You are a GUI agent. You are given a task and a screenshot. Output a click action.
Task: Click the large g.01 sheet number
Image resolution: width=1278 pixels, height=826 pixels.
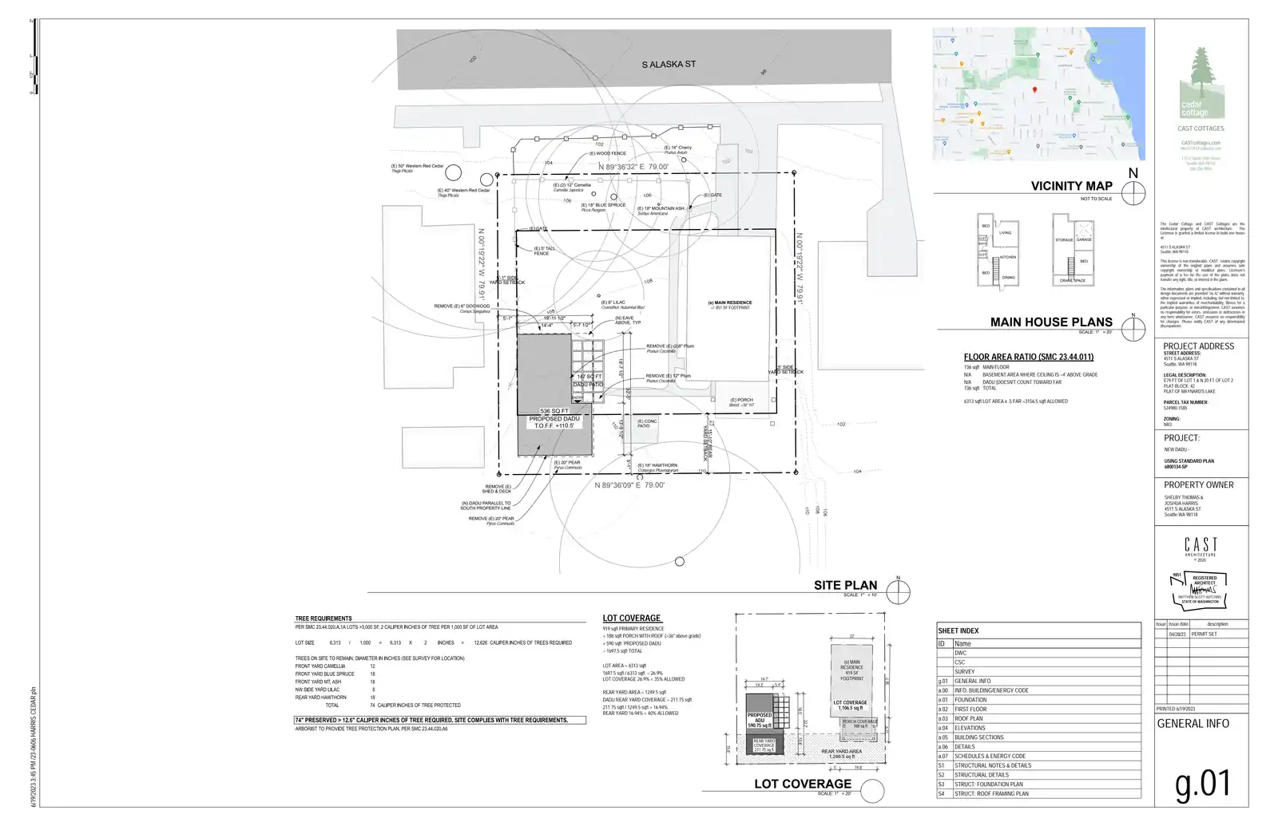coord(1203,784)
